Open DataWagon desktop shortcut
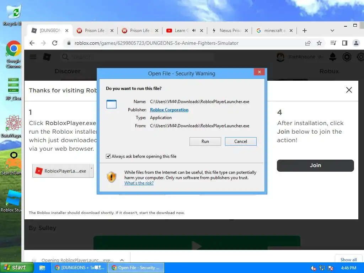This screenshot has width=364, height=273. point(12,126)
